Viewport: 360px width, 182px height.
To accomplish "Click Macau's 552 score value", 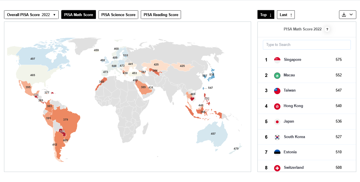I will (339, 75).
